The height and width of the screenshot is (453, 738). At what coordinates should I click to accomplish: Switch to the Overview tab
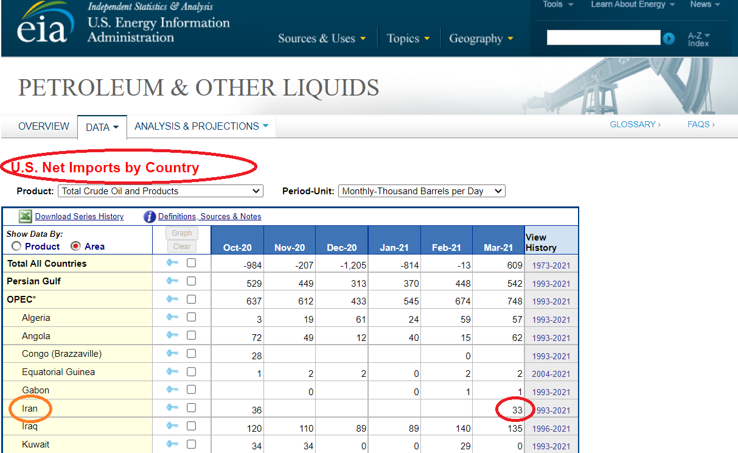[44, 127]
